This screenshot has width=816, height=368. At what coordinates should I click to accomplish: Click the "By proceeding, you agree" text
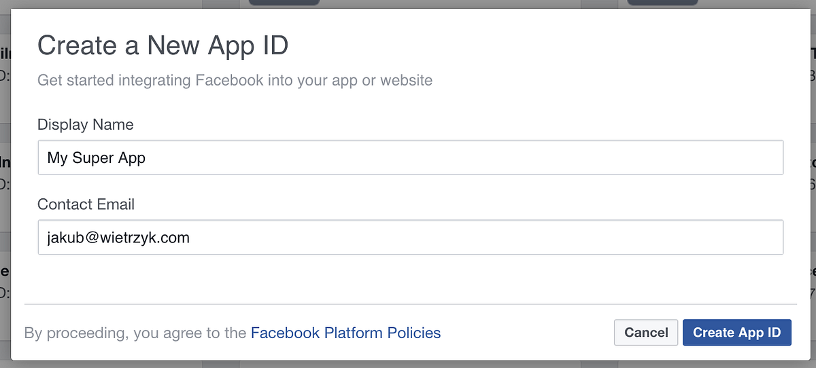coord(135,333)
